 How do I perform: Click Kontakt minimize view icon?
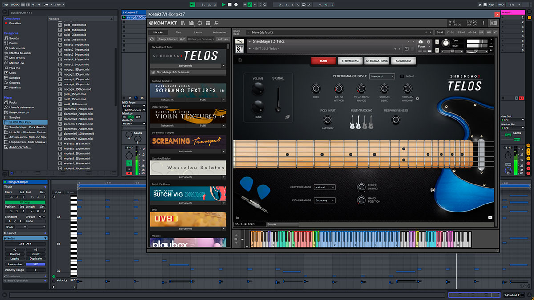(216, 23)
